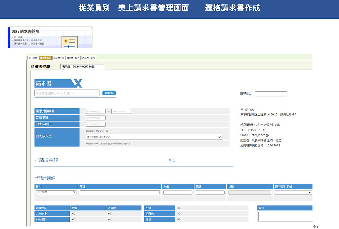339x229 pixels.
Task: Select the 銀行振込 payment option
Action: point(90,131)
